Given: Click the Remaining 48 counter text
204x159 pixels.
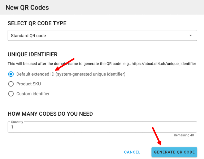Looking at the screenshot, I should 184,135.
